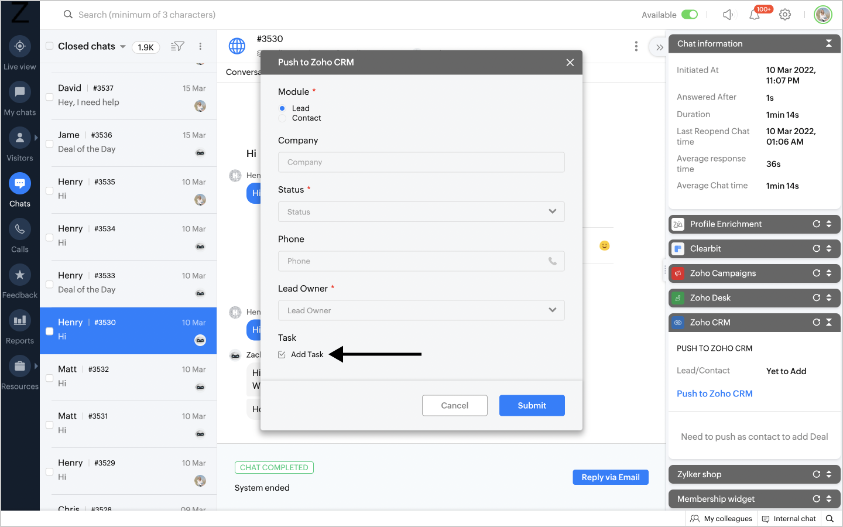This screenshot has width=843, height=527.
Task: Refresh the Clearbit widget
Action: point(817,248)
